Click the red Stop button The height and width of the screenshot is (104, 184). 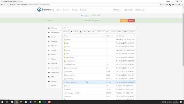pos(131,21)
